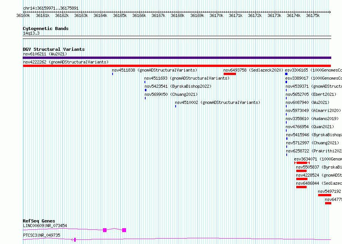Select red bar under nsv5505837
Image resolution: width=342 pixels, height=244 pixels.
[x=301, y=171]
